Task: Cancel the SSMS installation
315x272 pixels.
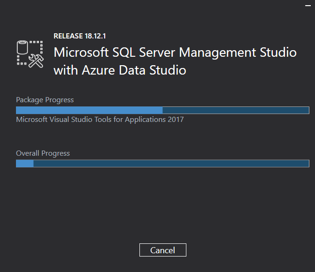Action: (x=163, y=250)
